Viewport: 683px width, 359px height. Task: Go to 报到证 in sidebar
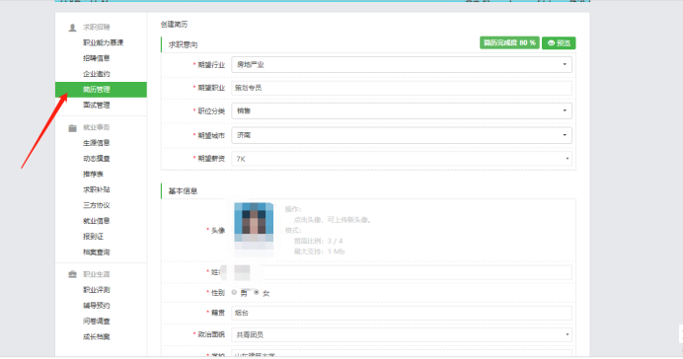coord(93,237)
